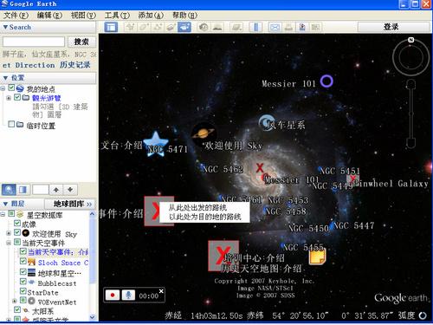Screen dimensions: 433x325
Task: Toggle the 欢迎使用 Sky layer checkbox
Action: (17, 232)
